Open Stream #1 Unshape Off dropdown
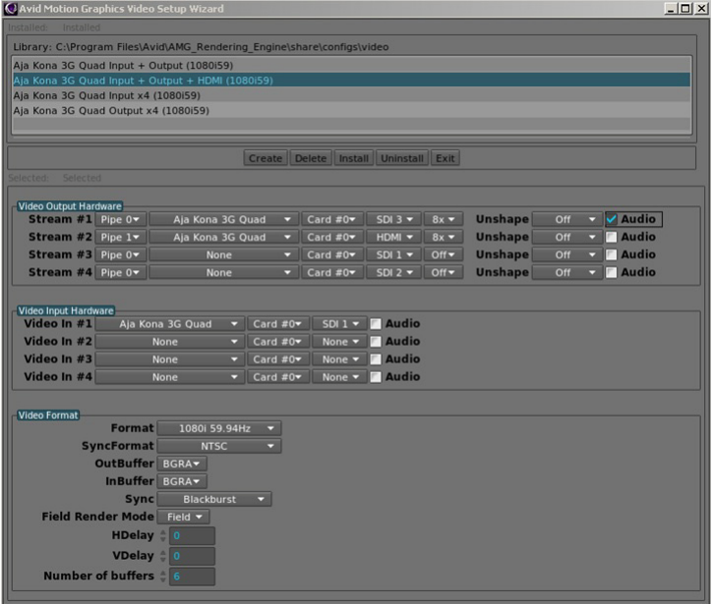Screen dimensions: 712x604 pos(566,220)
